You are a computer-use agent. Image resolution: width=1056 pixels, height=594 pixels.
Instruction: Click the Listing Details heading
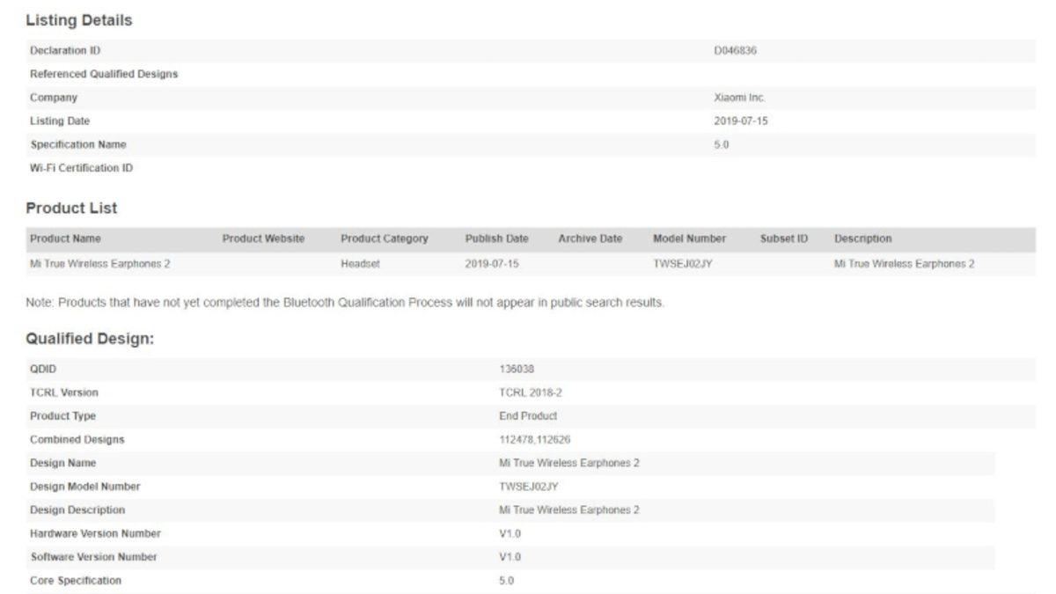click(x=79, y=19)
